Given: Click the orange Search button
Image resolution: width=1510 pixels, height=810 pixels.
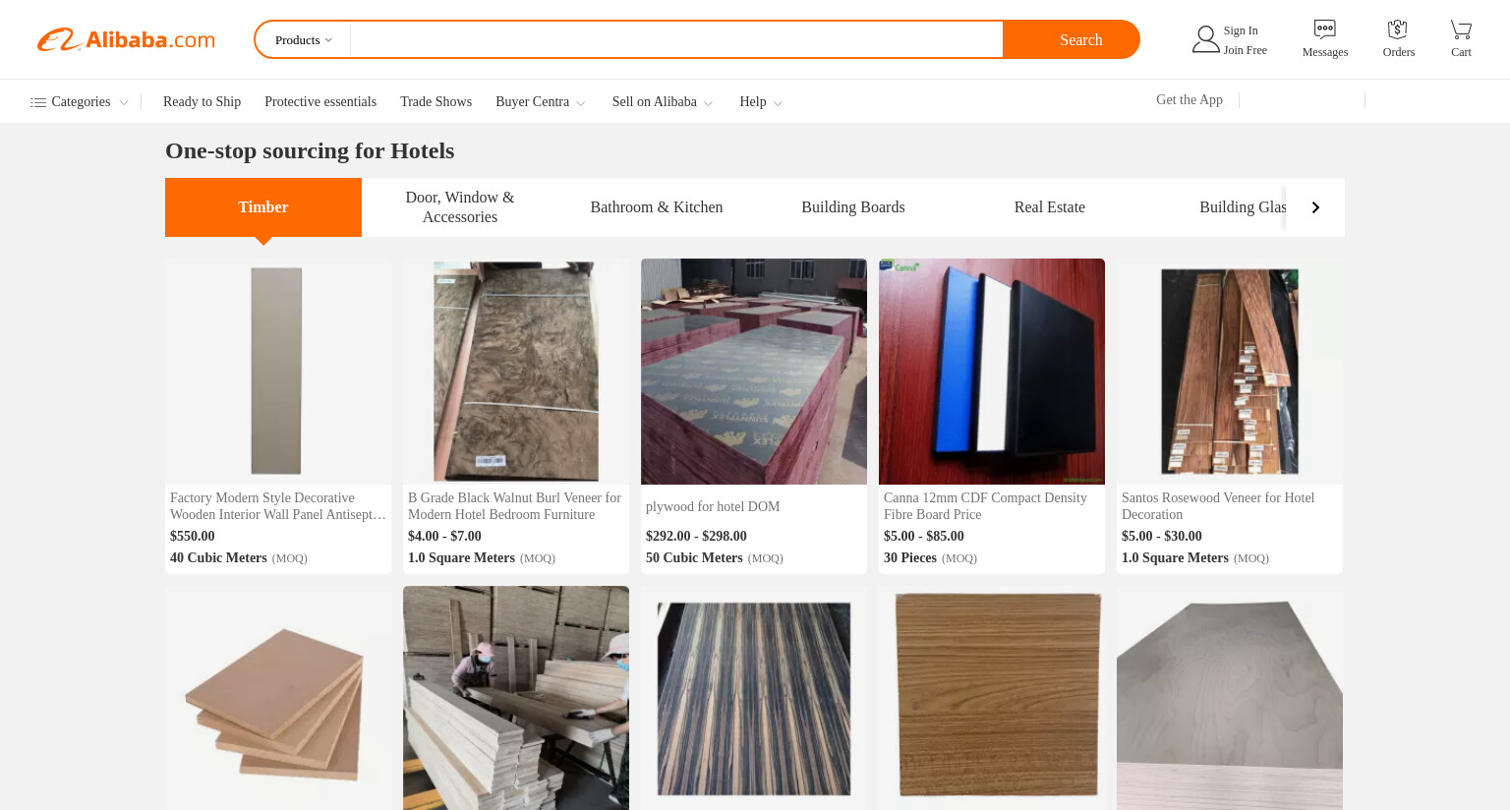Looking at the screenshot, I should (x=1072, y=40).
